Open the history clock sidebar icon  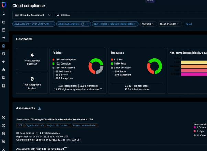[4, 118]
